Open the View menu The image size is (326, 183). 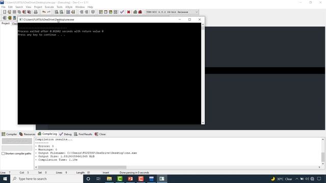click(29, 7)
